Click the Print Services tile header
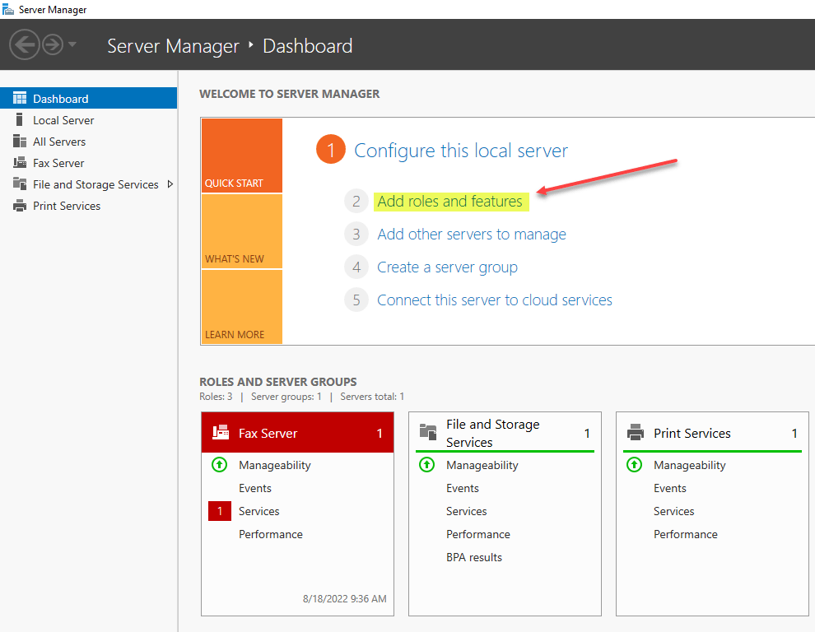This screenshot has height=632, width=815. 712,432
